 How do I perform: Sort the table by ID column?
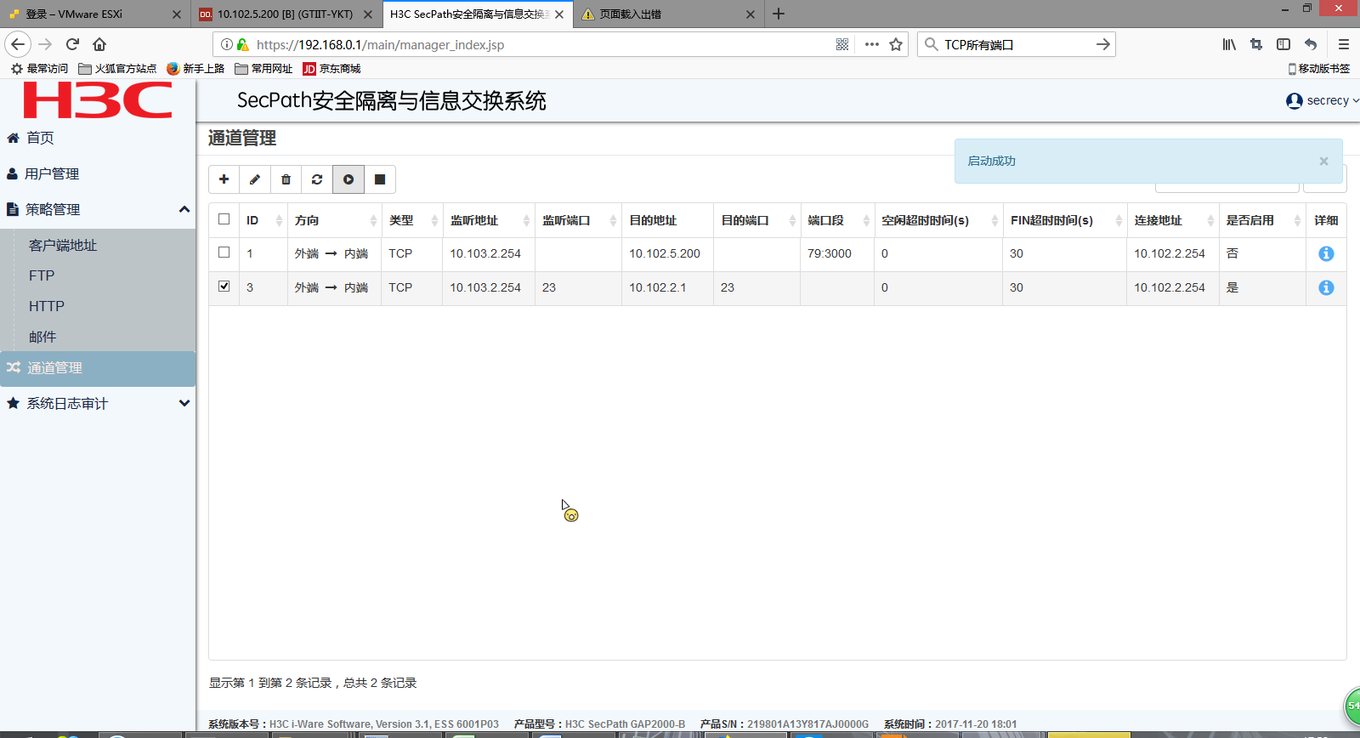(263, 220)
